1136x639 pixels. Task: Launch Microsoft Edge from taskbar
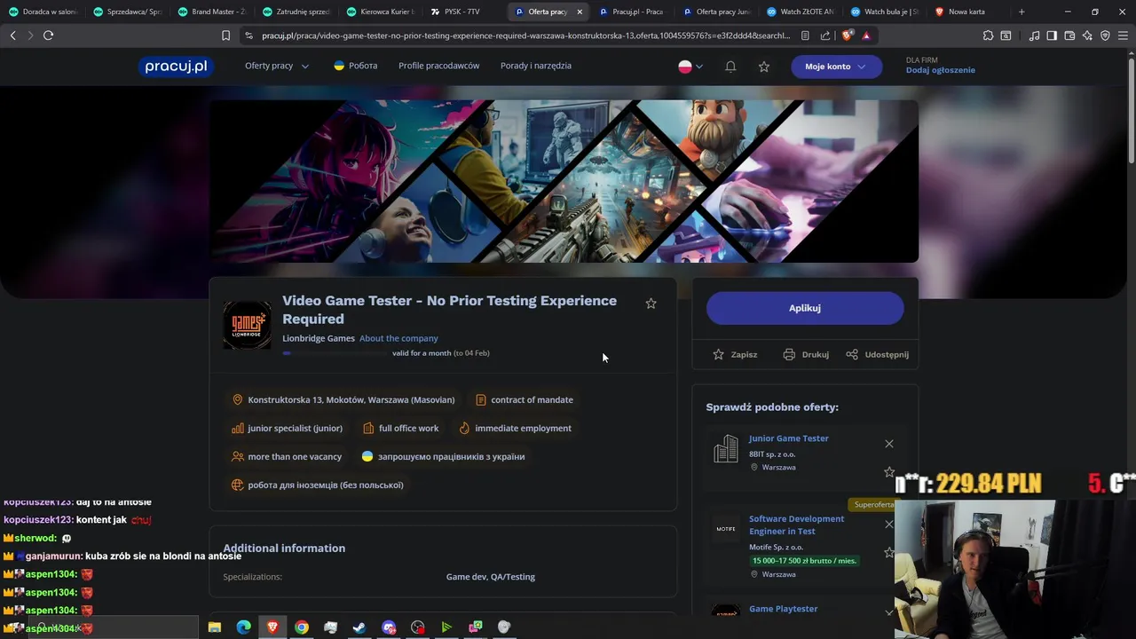243,627
